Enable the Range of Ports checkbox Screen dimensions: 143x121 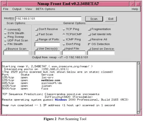point(37,39)
